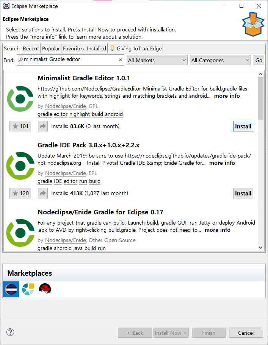Click the Eclipse Marketplace window title icon
The width and height of the screenshot is (268, 345).
6,6
